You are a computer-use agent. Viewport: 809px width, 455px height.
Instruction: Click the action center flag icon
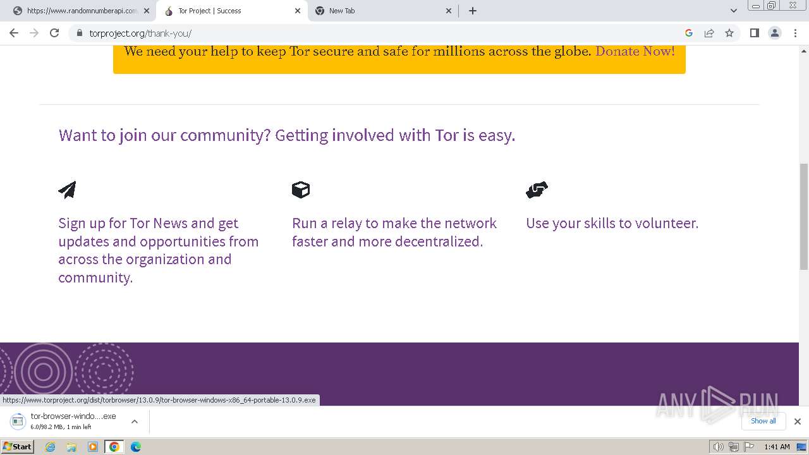(749, 447)
